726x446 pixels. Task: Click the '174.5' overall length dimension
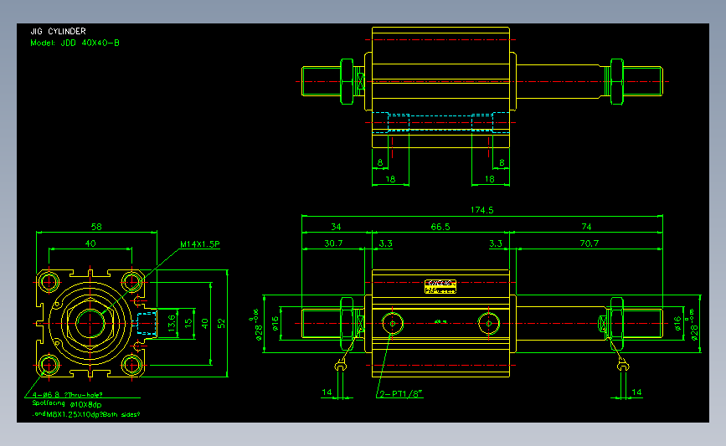click(482, 210)
